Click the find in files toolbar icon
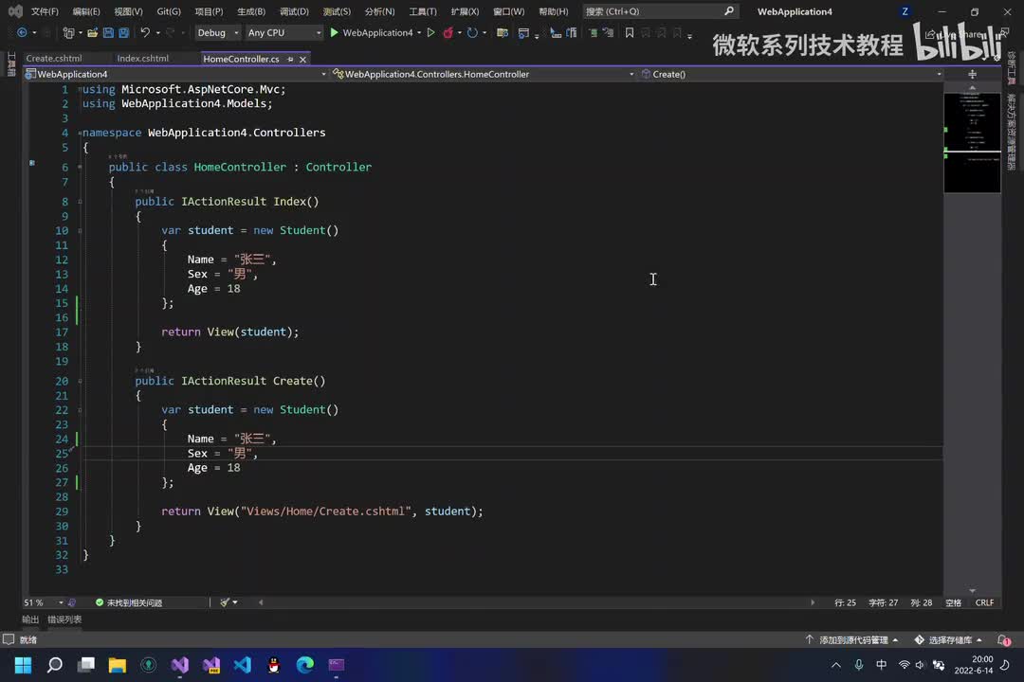Viewport: 1024px width, 682px height. click(x=503, y=32)
